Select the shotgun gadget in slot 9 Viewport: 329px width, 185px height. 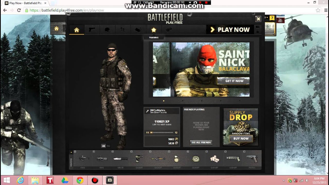pos(233,159)
